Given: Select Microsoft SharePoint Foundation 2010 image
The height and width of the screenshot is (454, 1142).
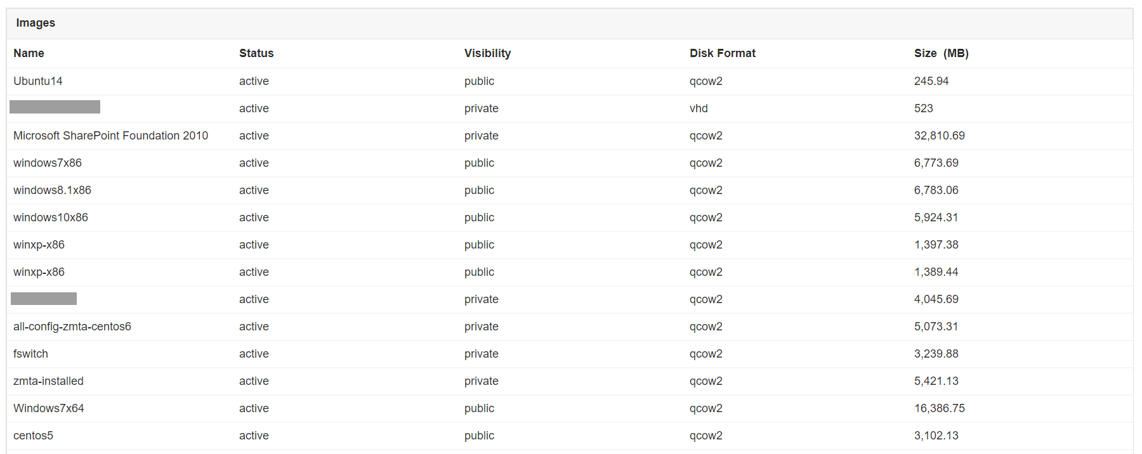Looking at the screenshot, I should pos(110,136).
